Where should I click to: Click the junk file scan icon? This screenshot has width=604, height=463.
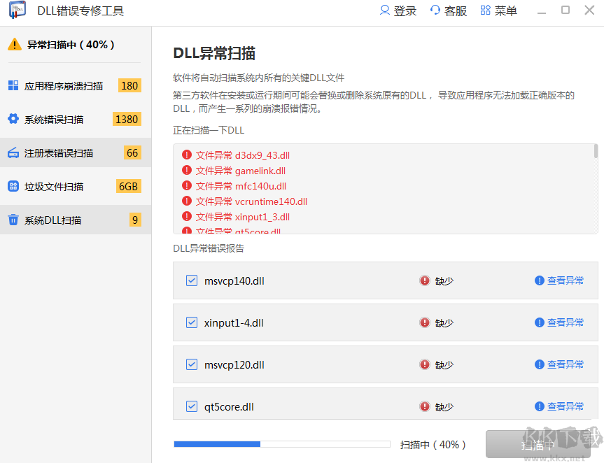pyautogui.click(x=13, y=186)
